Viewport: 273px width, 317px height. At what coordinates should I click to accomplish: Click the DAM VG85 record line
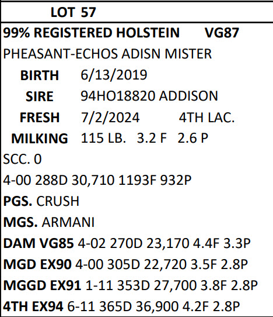pyautogui.click(x=127, y=243)
